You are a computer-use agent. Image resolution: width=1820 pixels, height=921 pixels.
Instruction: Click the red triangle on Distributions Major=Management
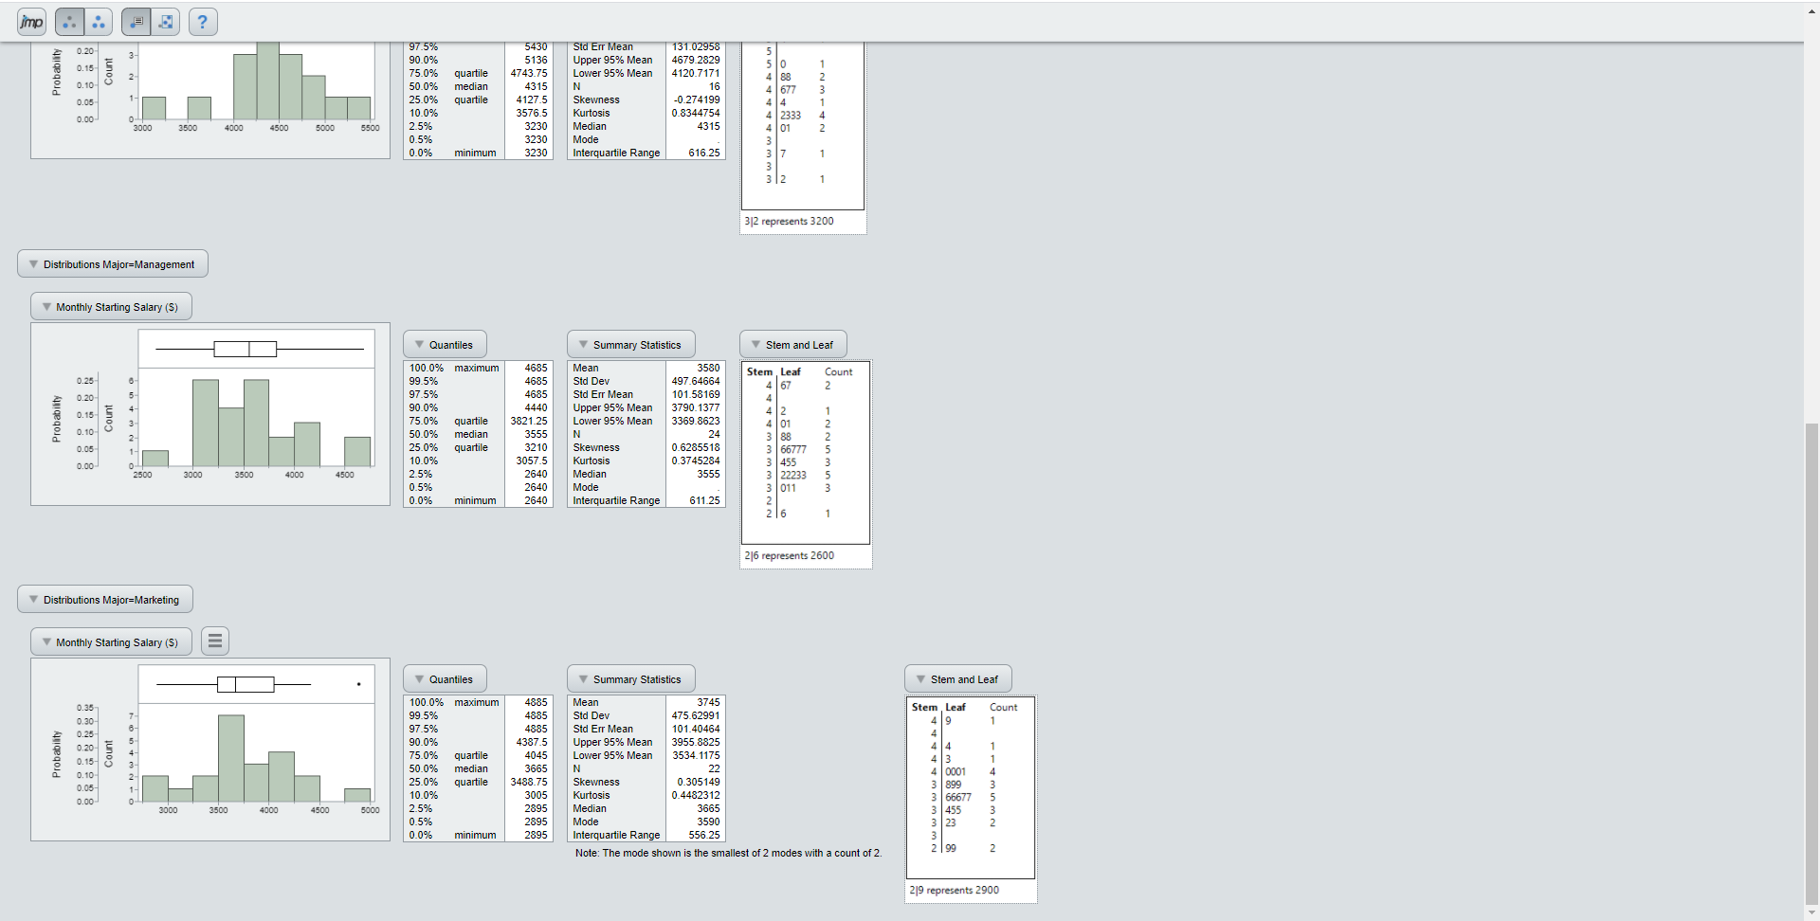click(33, 263)
